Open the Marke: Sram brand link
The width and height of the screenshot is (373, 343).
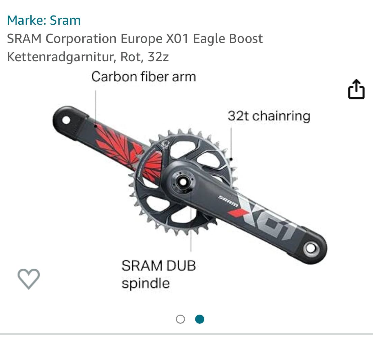point(44,20)
